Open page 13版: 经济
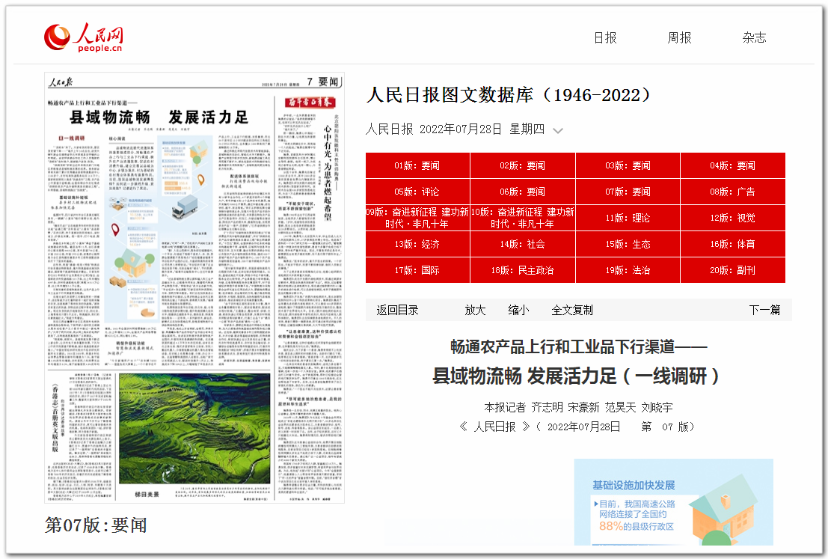Viewport: 828px width, 559px height. point(417,244)
